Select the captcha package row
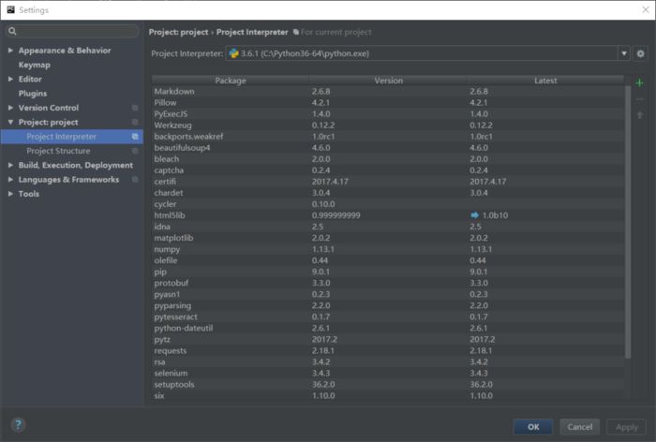This screenshot has width=656, height=442. [x=388, y=170]
